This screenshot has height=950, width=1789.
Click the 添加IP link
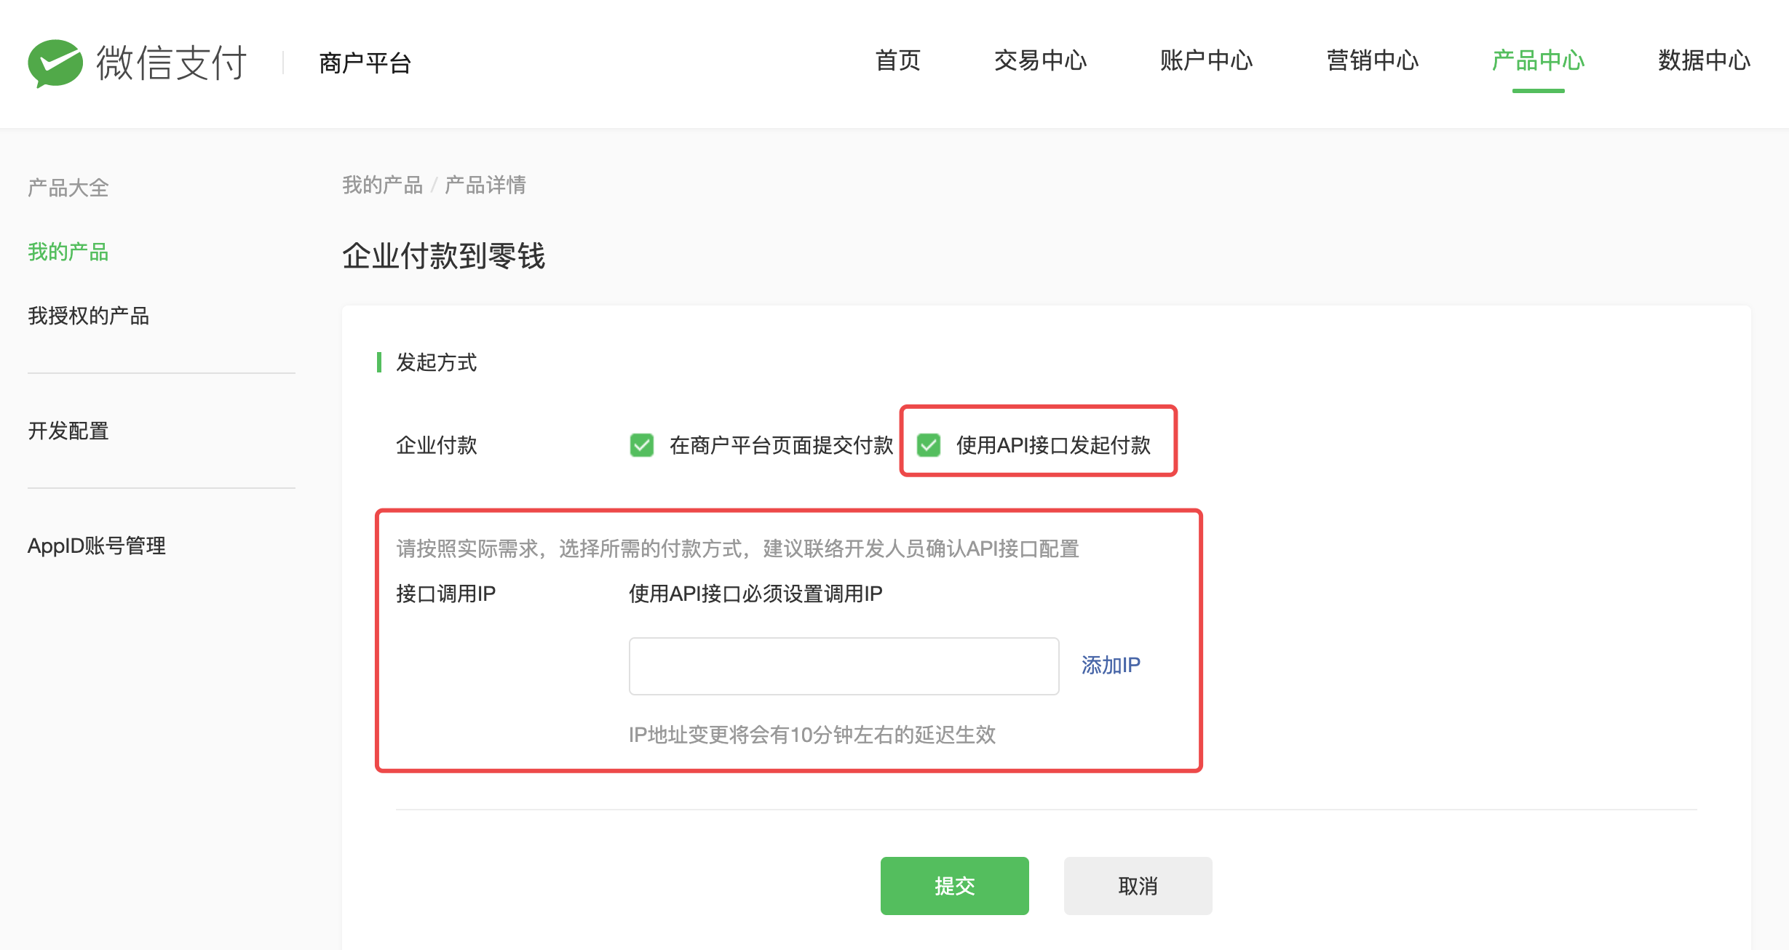tap(1110, 665)
